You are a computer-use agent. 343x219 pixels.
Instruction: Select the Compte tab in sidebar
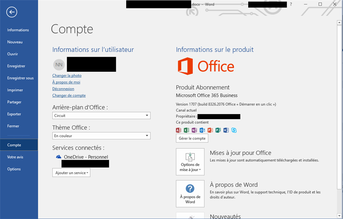(x=19, y=145)
